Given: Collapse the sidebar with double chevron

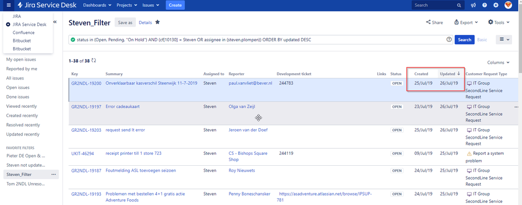Looking at the screenshot, I should coord(55,22).
